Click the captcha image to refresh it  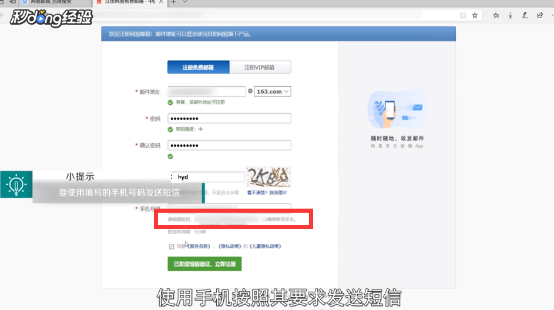coord(268,176)
